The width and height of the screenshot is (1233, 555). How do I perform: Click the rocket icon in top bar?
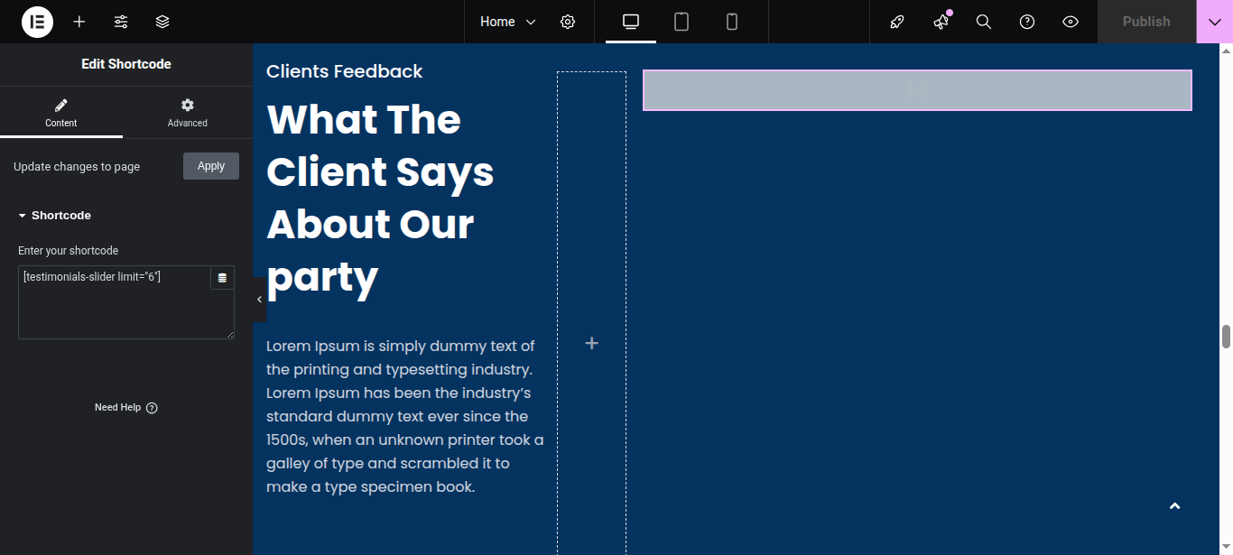(897, 22)
